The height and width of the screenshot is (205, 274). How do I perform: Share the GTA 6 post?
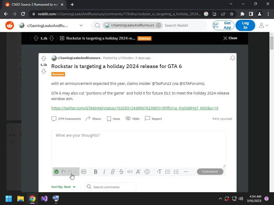[x=93, y=119]
